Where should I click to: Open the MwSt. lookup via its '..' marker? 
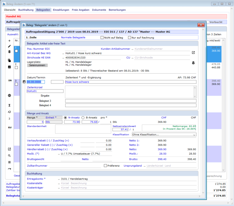coord(59,154)
